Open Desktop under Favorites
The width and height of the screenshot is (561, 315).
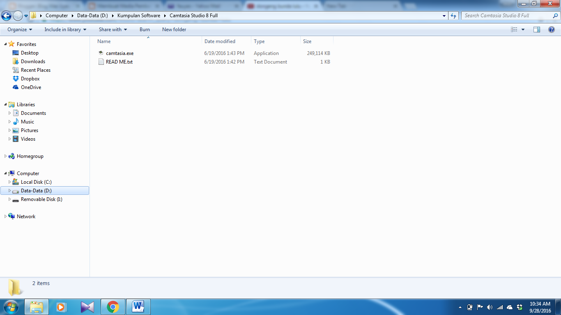30,53
